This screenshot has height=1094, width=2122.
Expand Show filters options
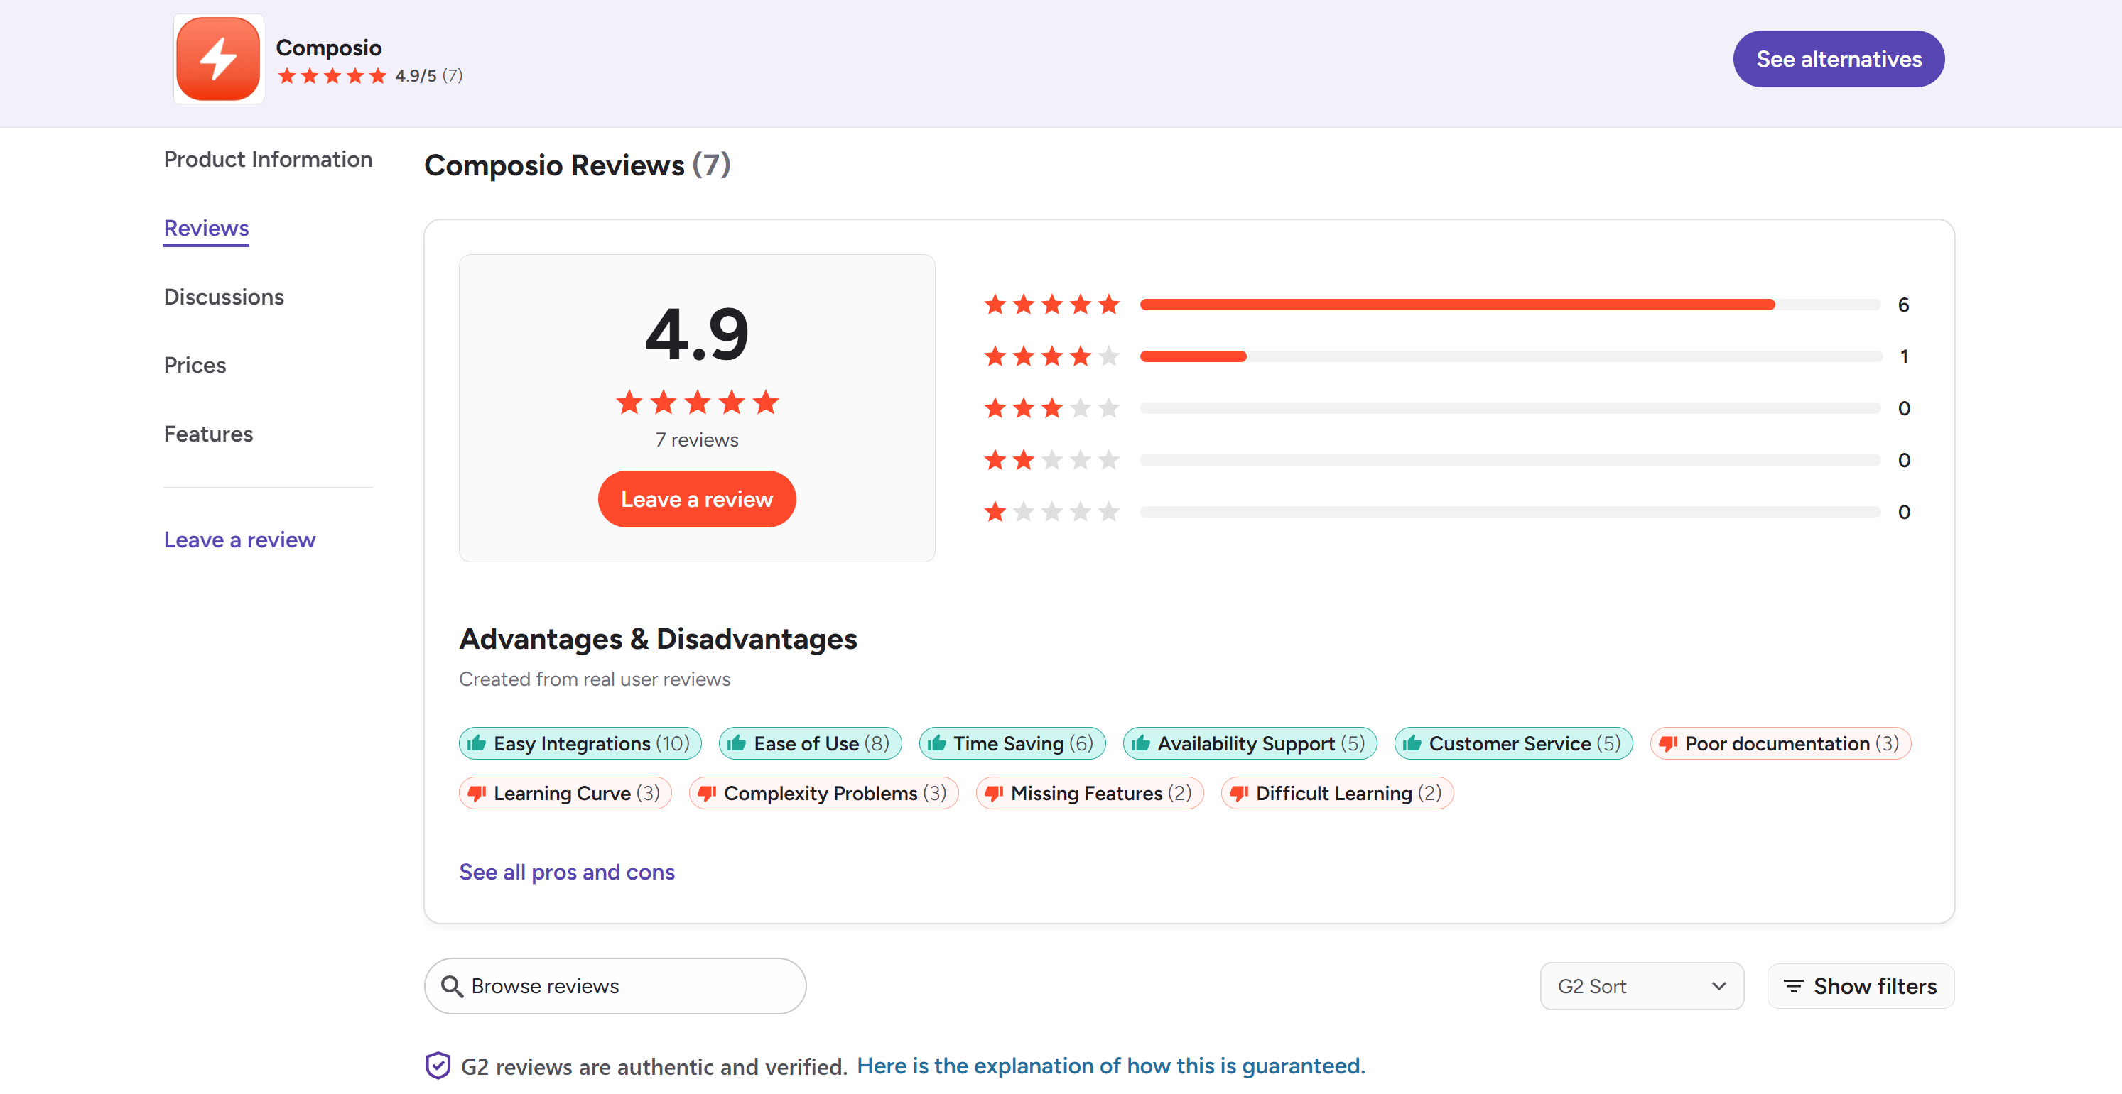[x=1859, y=985]
